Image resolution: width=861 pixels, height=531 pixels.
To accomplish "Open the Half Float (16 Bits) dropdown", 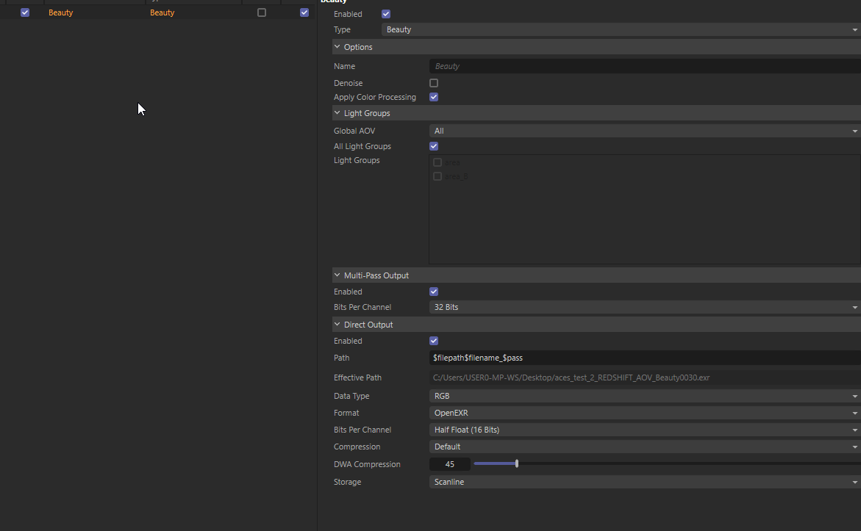I will tap(645, 430).
